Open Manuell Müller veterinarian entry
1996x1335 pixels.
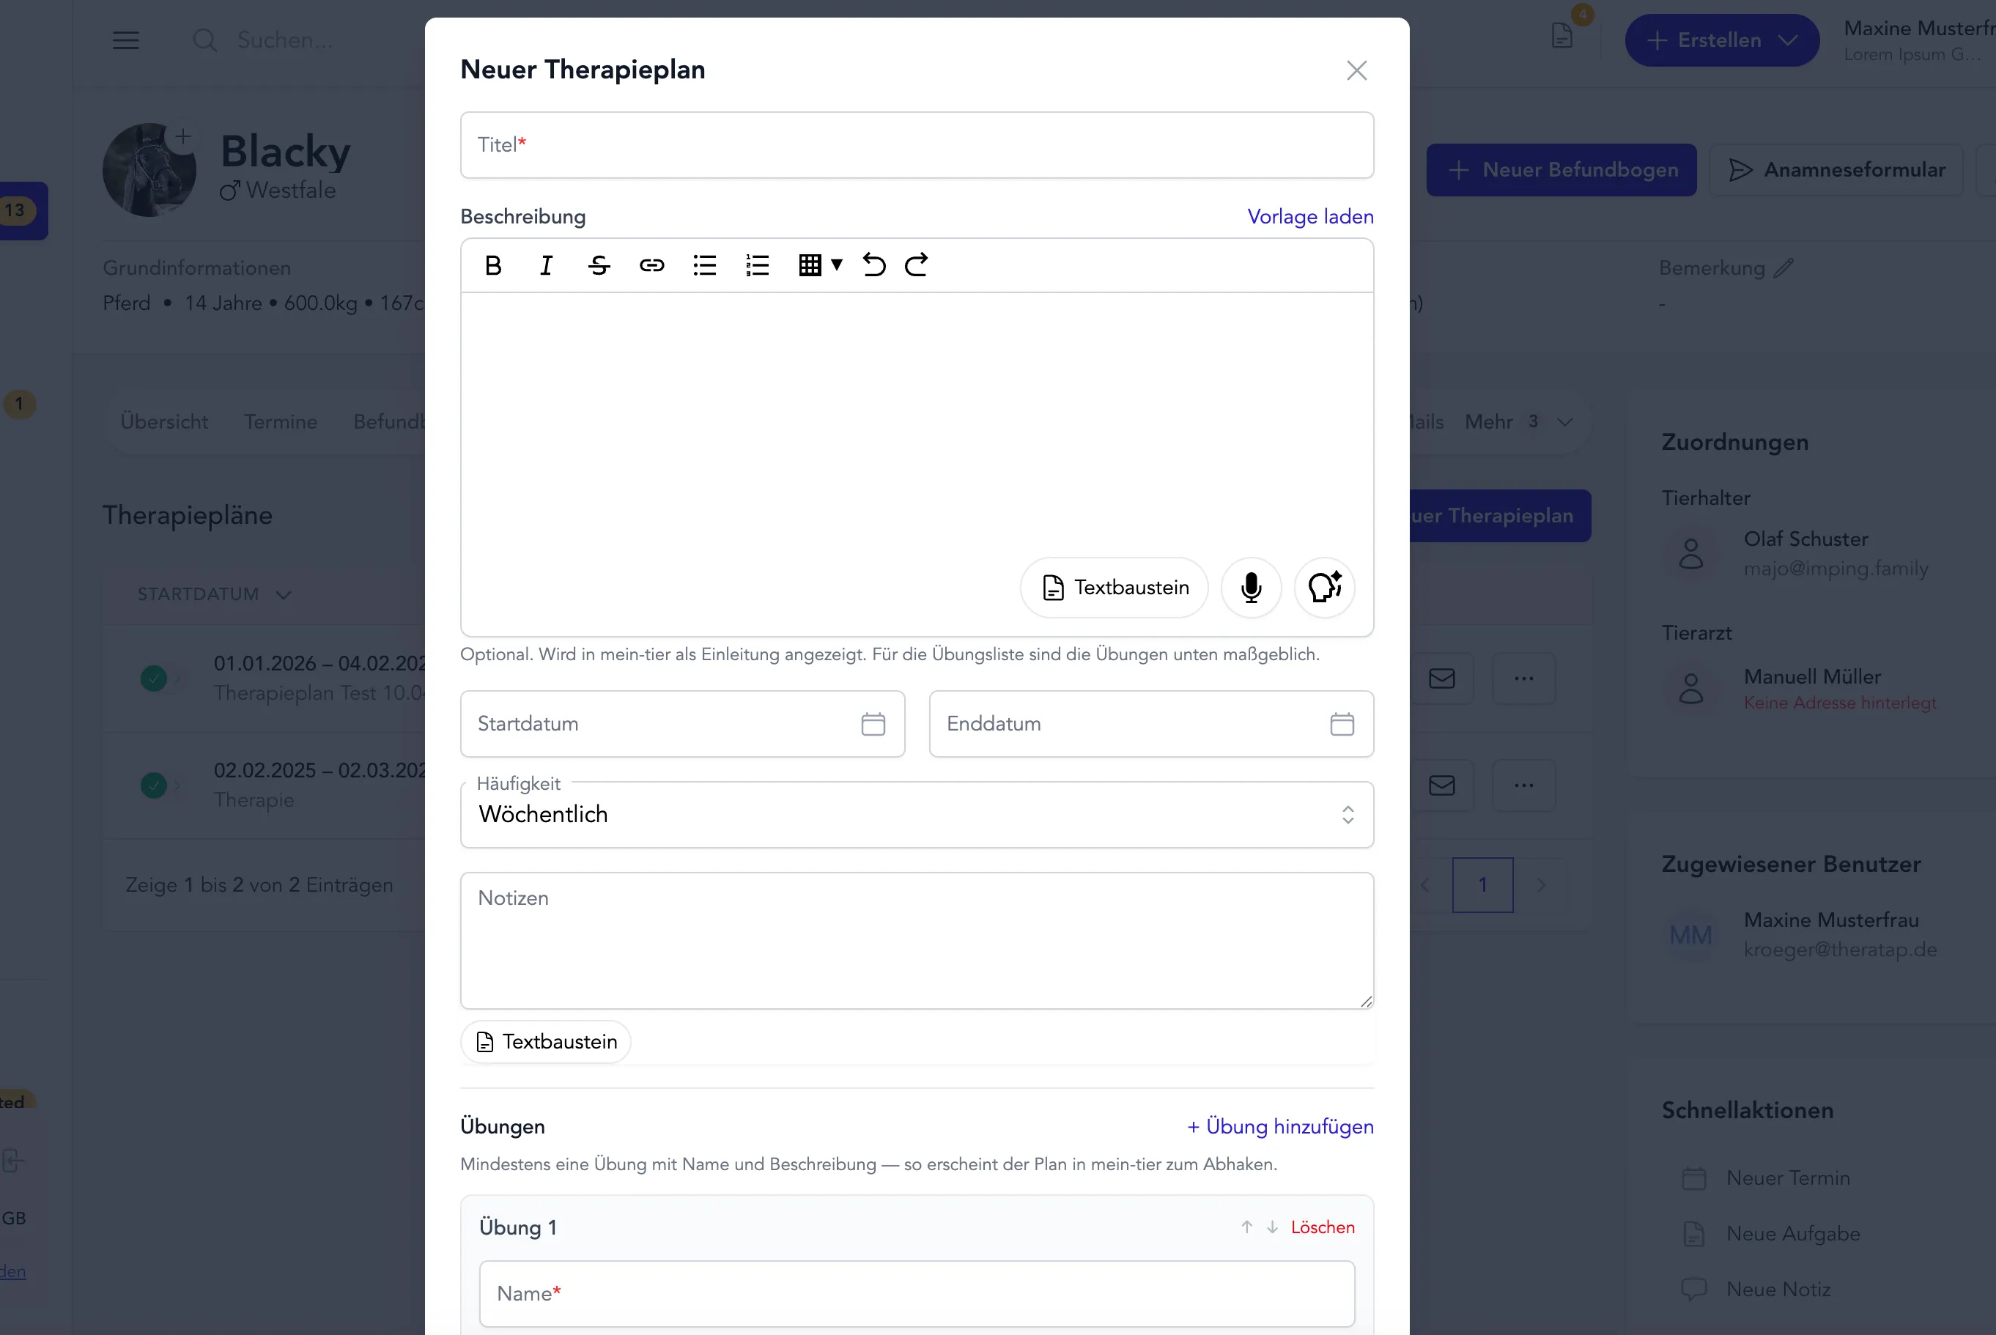tap(1812, 677)
